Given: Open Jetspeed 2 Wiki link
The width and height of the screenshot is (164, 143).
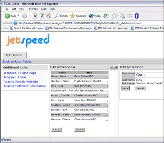Looking at the screenshot, I should click(x=15, y=77).
